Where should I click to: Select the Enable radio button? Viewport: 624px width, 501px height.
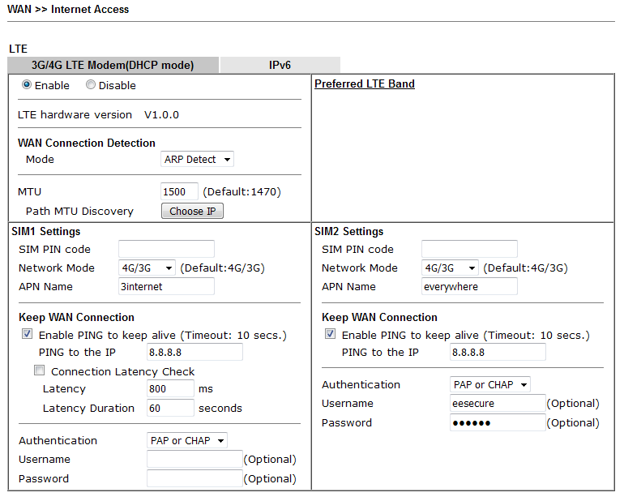coord(27,85)
